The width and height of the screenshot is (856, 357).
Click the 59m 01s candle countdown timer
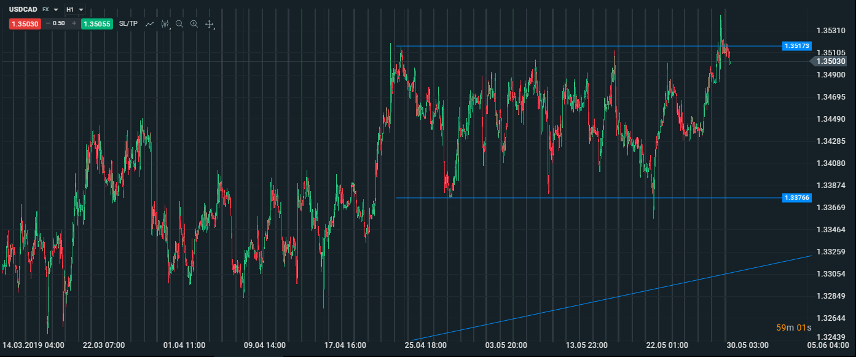click(793, 328)
